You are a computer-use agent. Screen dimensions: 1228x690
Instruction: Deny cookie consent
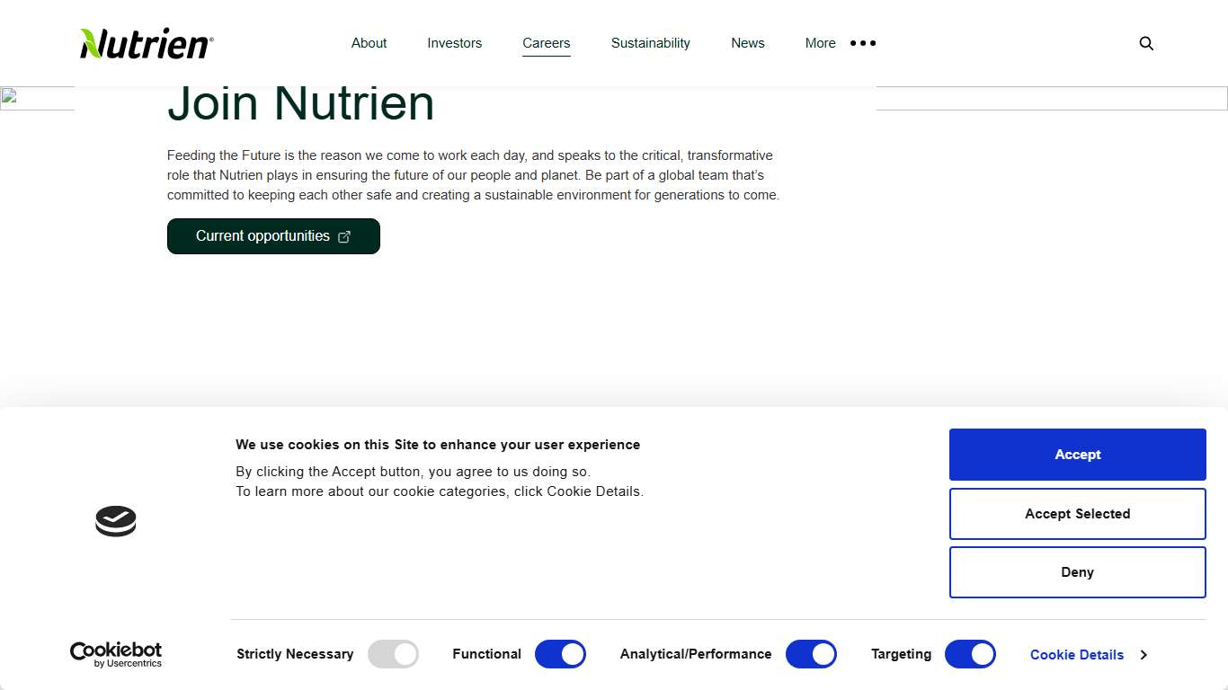pyautogui.click(x=1077, y=572)
